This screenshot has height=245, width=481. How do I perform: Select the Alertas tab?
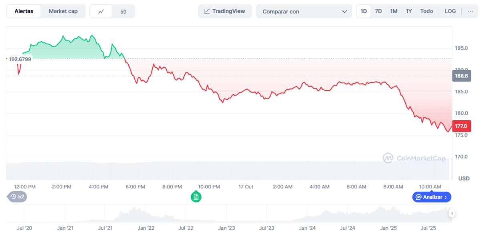[24, 11]
